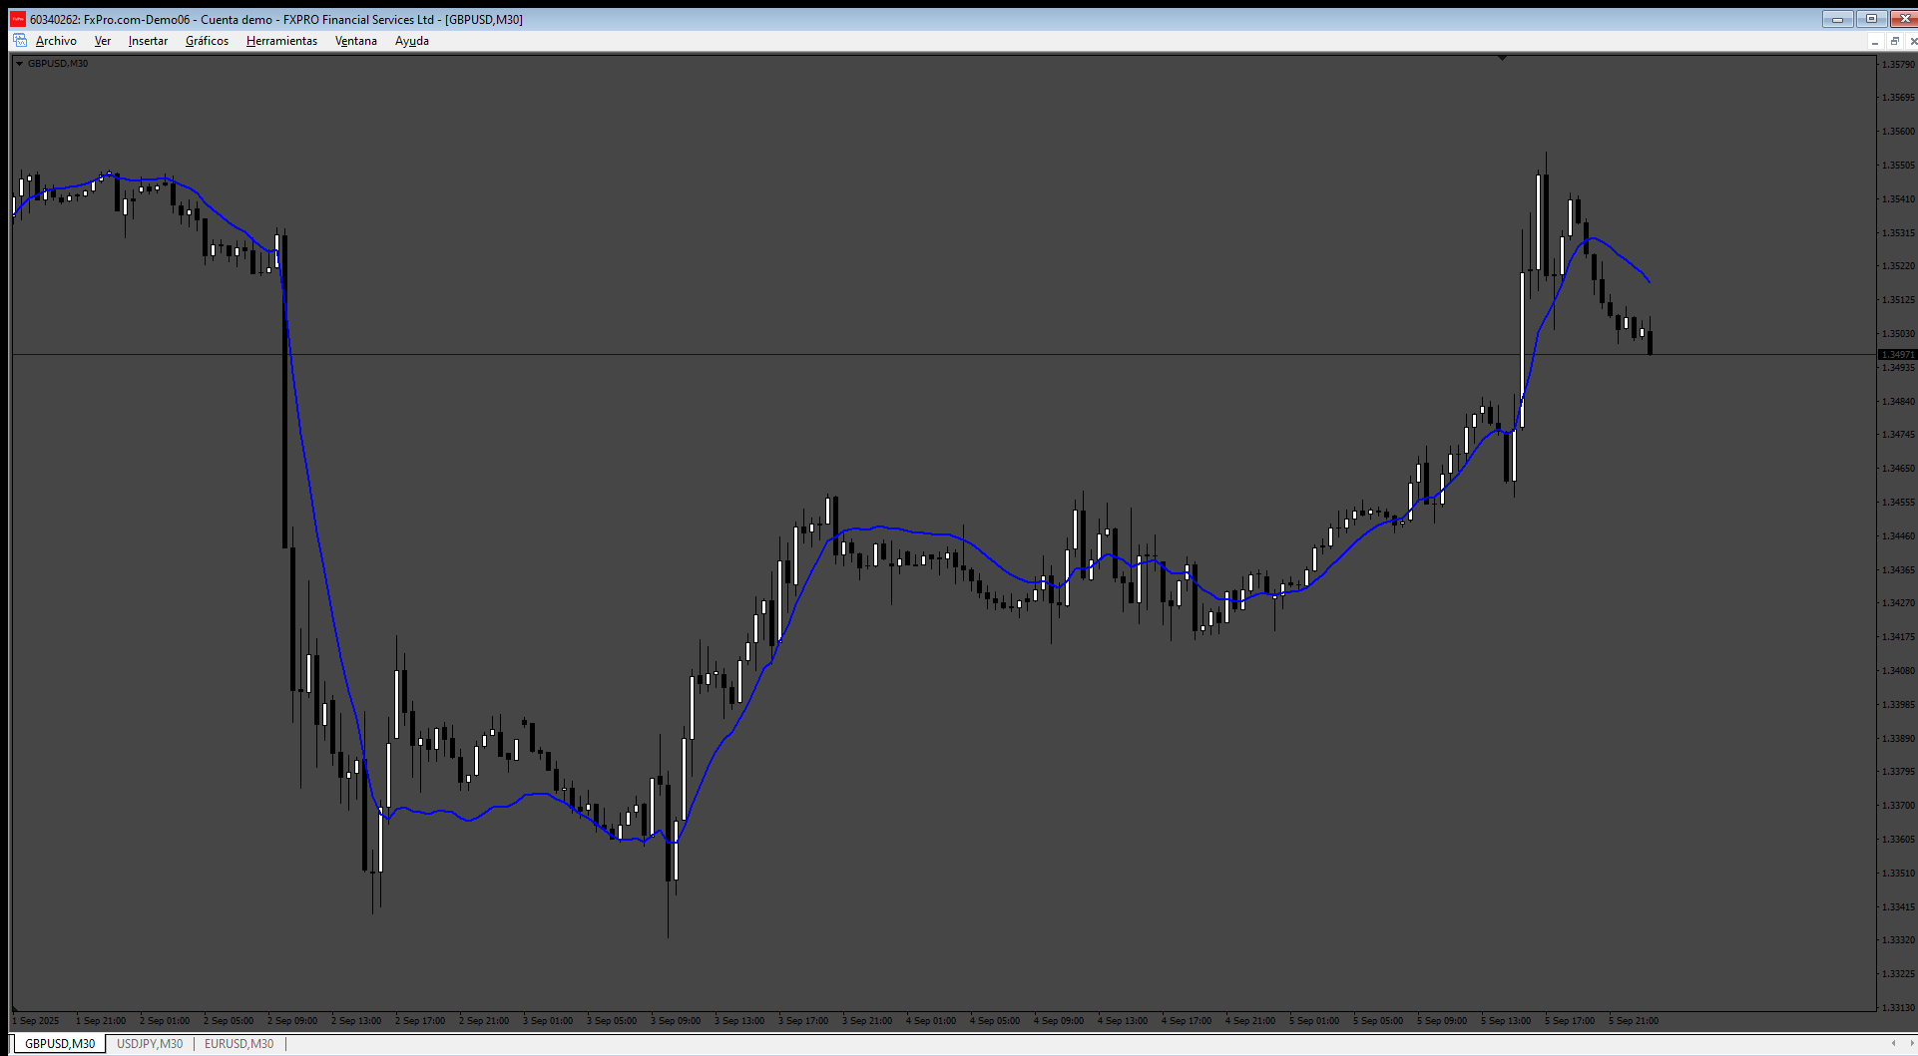The width and height of the screenshot is (1918, 1056).
Task: Click the FxPro application icon in title bar
Action: (18, 19)
